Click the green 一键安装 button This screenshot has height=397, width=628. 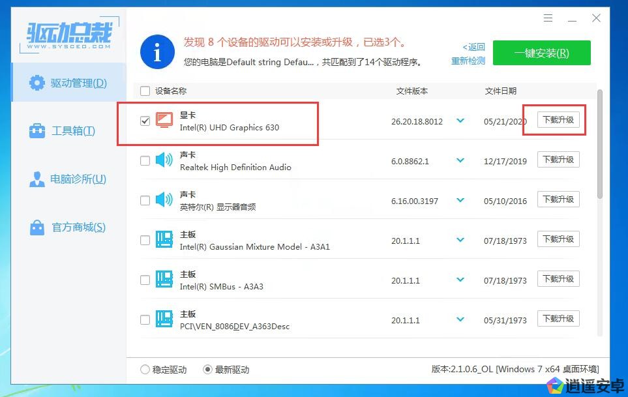541,53
